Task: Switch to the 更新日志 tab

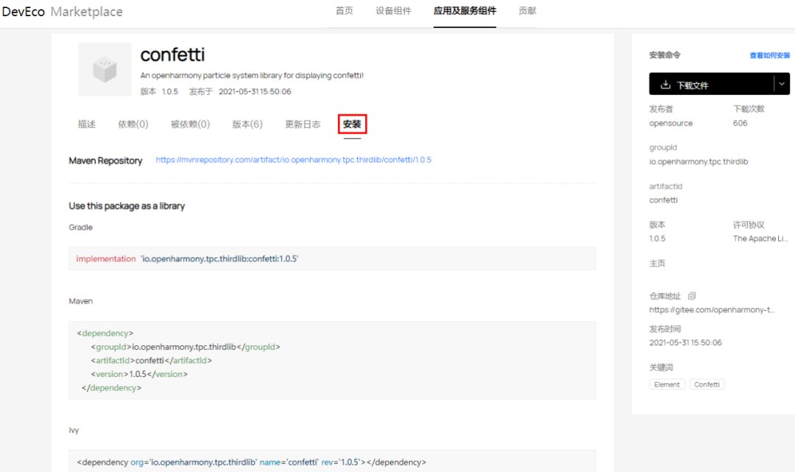Action: pyautogui.click(x=303, y=124)
